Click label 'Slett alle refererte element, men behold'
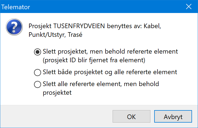The height and width of the screenshot is (128, 198). [101, 84]
